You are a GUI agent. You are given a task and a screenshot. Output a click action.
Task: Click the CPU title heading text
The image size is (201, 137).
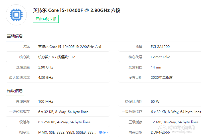(x=76, y=11)
